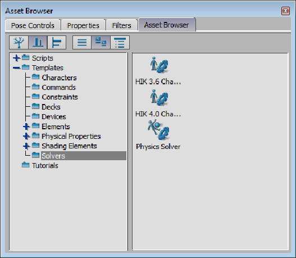Open the Filters tab

coord(121,25)
